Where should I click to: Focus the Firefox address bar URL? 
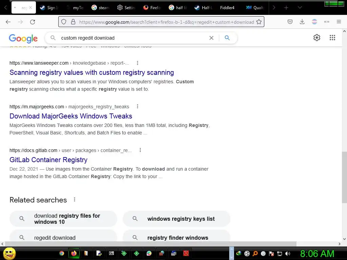click(x=166, y=22)
